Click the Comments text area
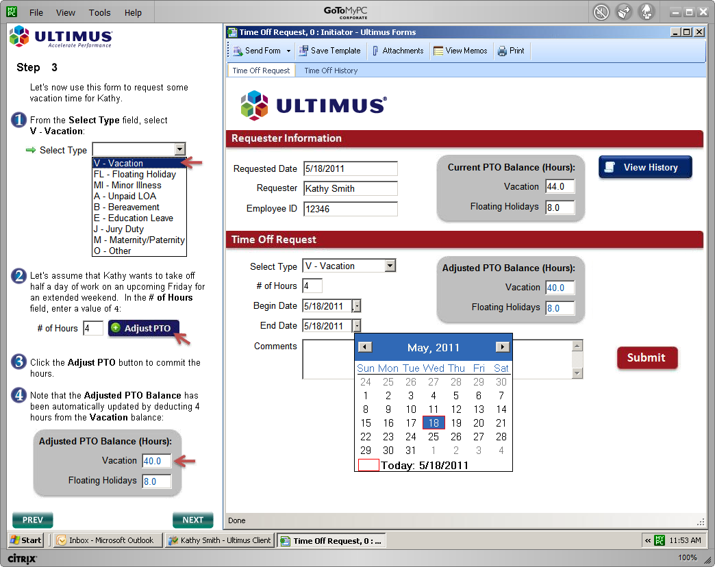This screenshot has width=715, height=567. click(437, 359)
